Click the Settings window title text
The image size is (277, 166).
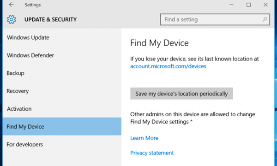click(x=33, y=5)
